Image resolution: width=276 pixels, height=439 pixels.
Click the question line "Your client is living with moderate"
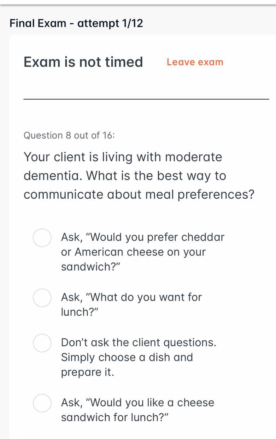coord(123,157)
